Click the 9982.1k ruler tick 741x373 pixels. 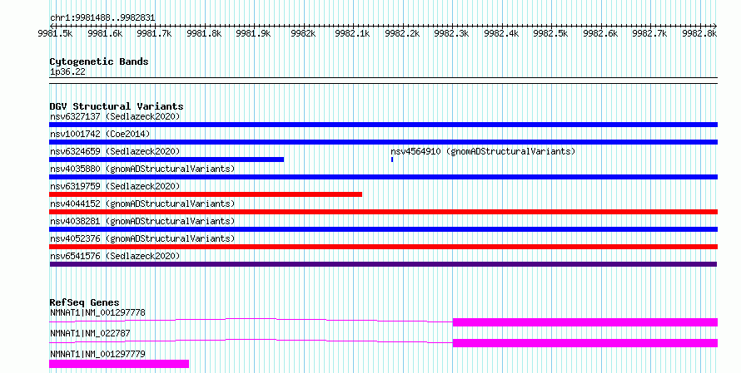tap(352, 33)
